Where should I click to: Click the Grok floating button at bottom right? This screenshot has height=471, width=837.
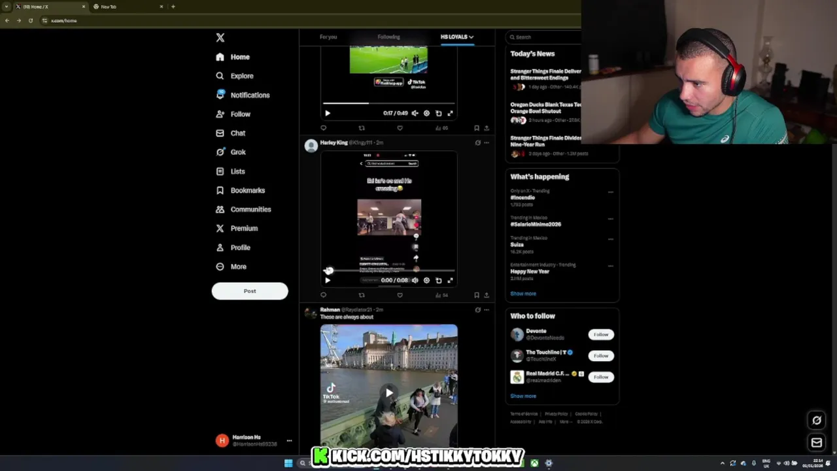pos(817,421)
